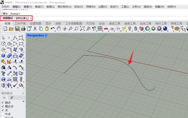Select the Zoom Dynamic magnifier
This screenshot has width=188, height=118.
click(x=70, y=29)
